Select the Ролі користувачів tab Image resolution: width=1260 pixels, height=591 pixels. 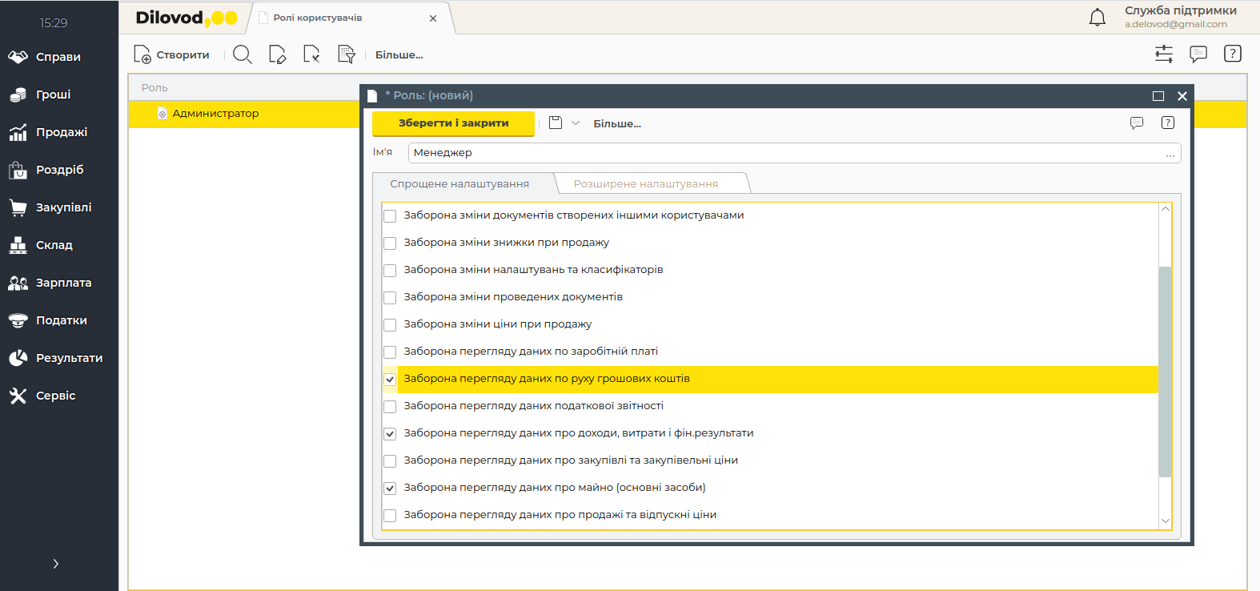(318, 18)
